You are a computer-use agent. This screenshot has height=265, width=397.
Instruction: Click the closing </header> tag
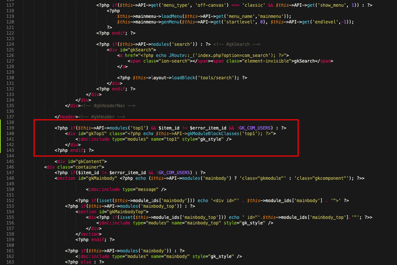pyautogui.click(x=66, y=116)
